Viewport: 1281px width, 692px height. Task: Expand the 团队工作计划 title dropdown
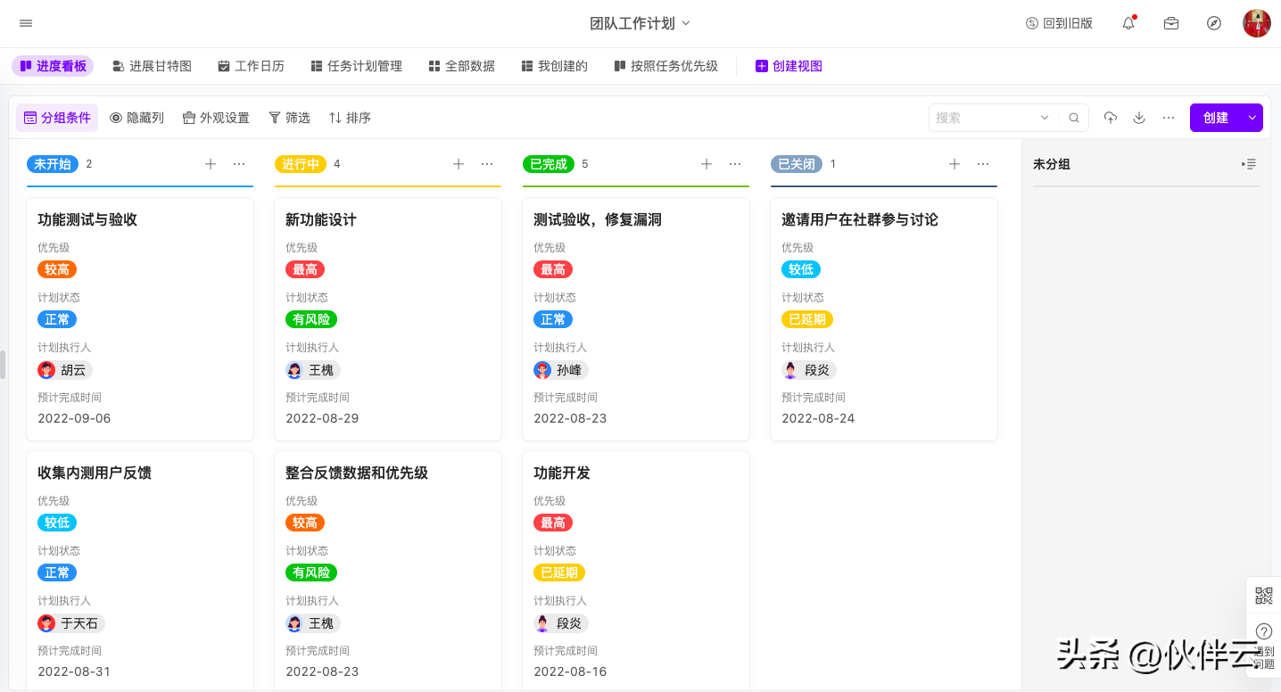click(x=686, y=23)
